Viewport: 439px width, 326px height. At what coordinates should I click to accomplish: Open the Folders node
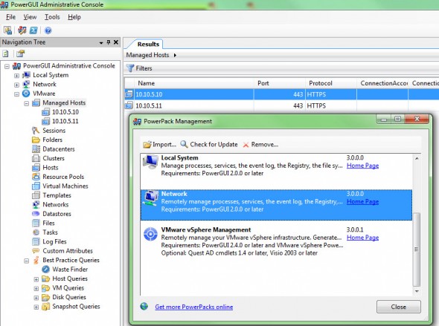[x=52, y=140]
